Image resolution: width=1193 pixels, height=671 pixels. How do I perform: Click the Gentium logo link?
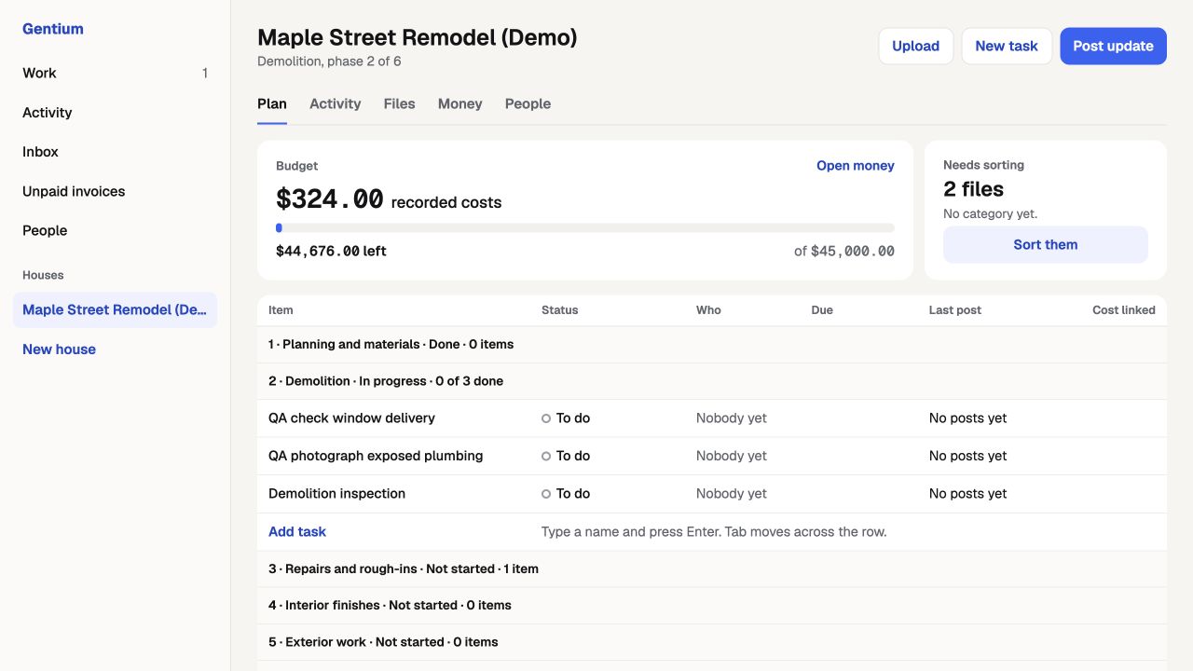[53, 29]
